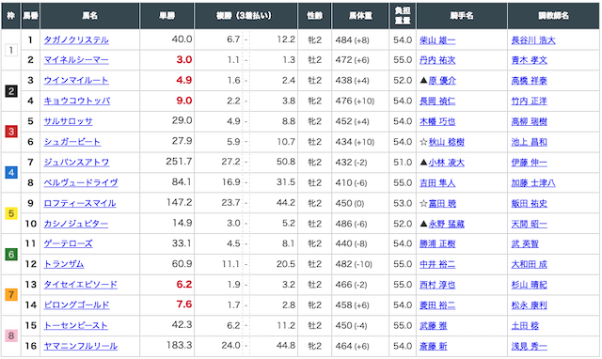Open jockey 中井 裕二 profile

click(437, 264)
